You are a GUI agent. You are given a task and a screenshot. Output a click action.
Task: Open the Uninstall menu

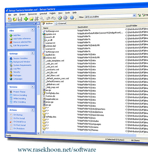[x=43, y=14]
